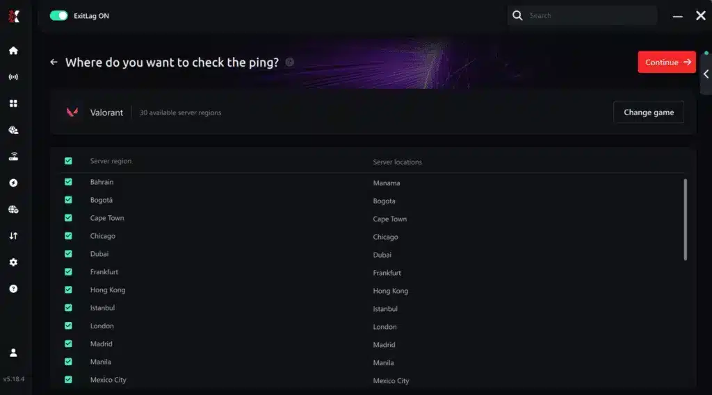Open settings gear in sidebar
Screen dimensions: 712x395
(13, 262)
